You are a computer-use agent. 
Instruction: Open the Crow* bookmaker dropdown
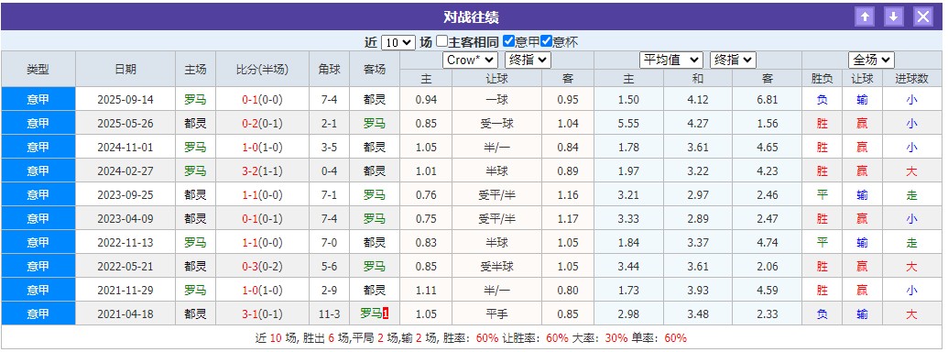coord(471,60)
